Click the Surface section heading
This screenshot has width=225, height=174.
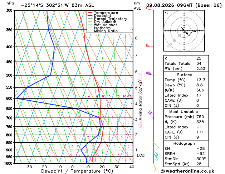pyautogui.click(x=184, y=75)
